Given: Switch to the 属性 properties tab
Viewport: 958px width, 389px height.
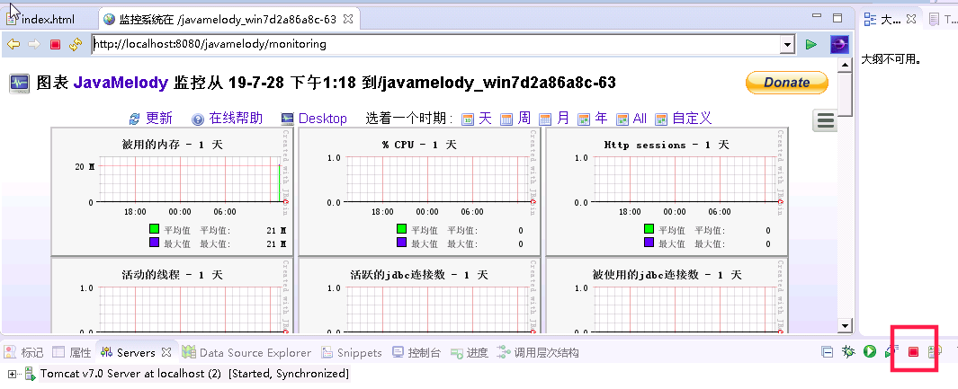Looking at the screenshot, I should (x=72, y=352).
